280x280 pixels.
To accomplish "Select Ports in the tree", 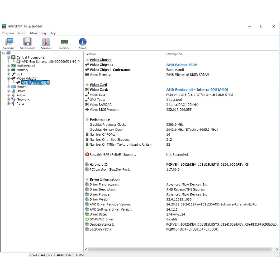I will (20, 103).
